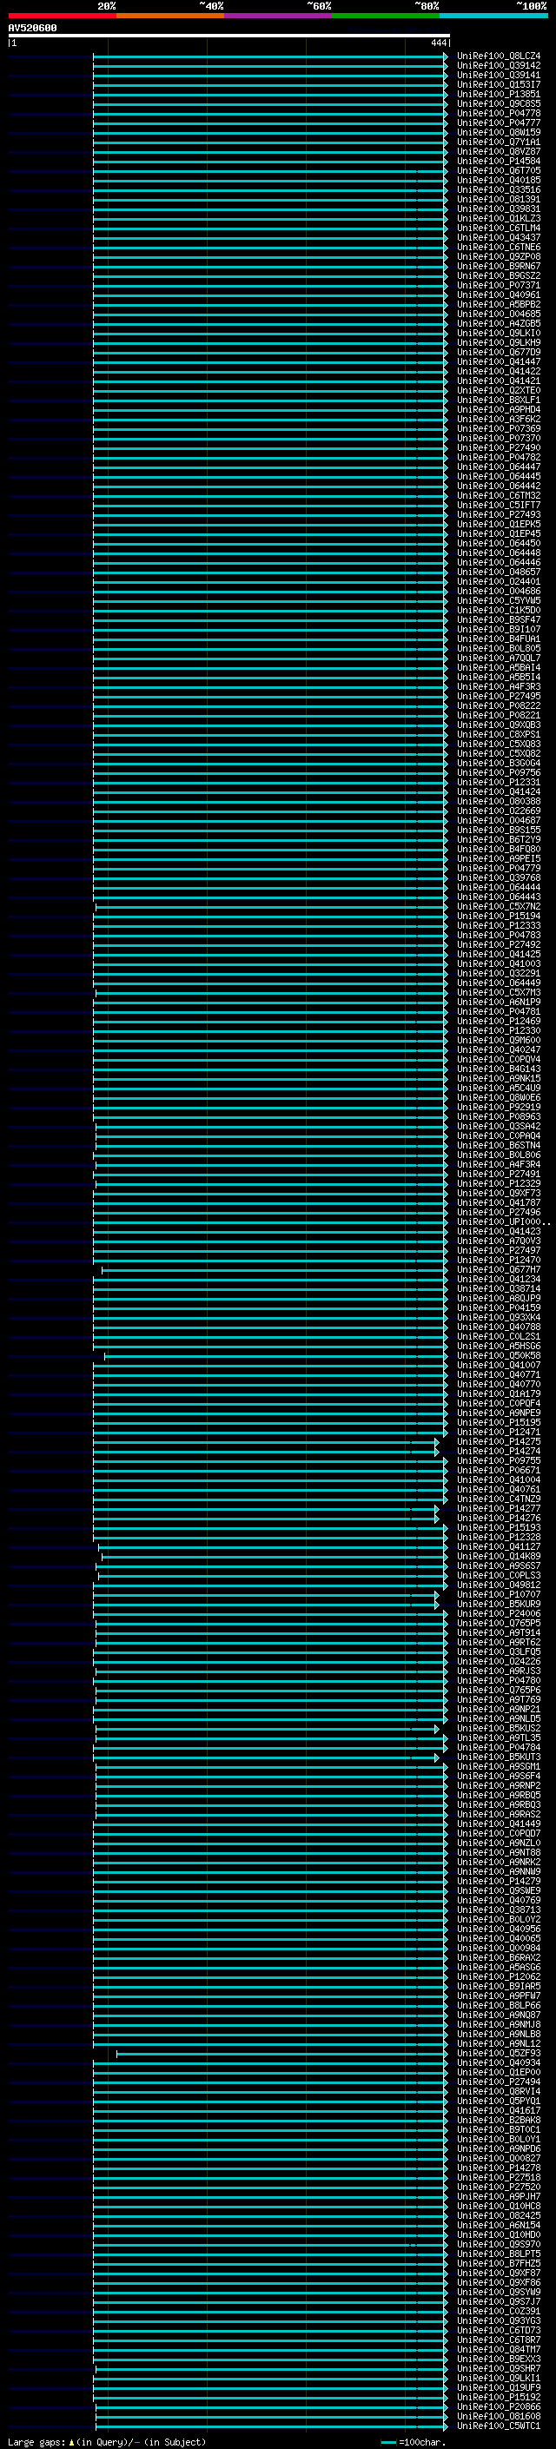Select hit label UniRef100_P07371
556x2449 pixels.
499,285
